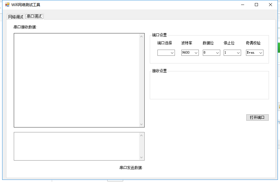Viewport: 280px width, 182px height.
Task: Click inside the 串口接收数据 receive text area
Action: click(x=77, y=80)
